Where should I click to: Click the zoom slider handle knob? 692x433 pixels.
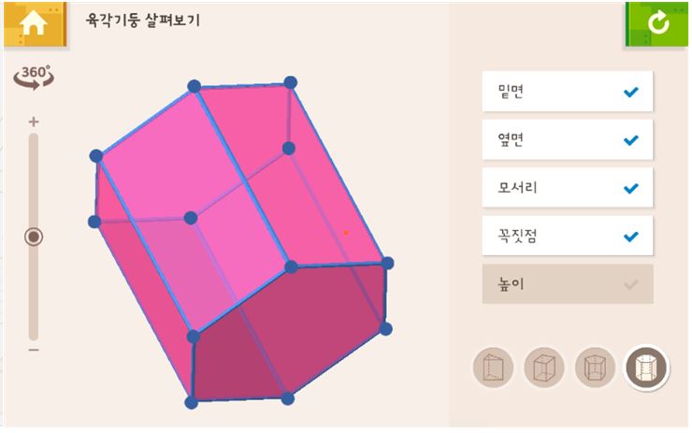pyautogui.click(x=34, y=237)
